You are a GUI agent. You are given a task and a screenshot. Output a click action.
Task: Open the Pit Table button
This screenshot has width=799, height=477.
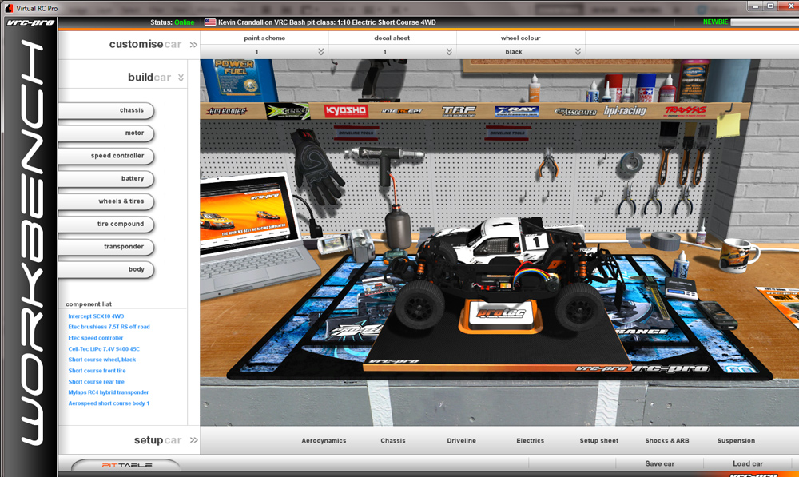(x=126, y=465)
